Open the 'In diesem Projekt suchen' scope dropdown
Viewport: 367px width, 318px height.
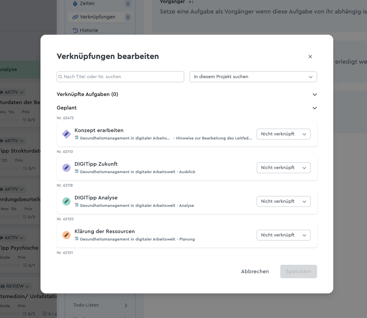point(253,77)
